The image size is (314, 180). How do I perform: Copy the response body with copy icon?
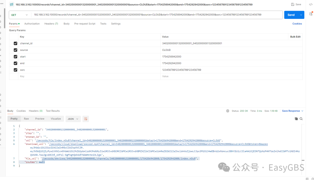[296, 119]
